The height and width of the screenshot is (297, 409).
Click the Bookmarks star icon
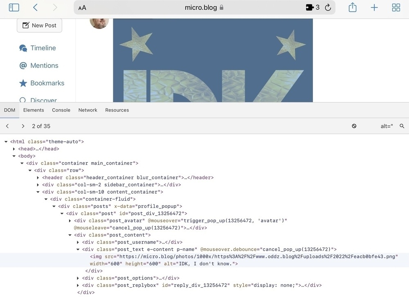23,83
